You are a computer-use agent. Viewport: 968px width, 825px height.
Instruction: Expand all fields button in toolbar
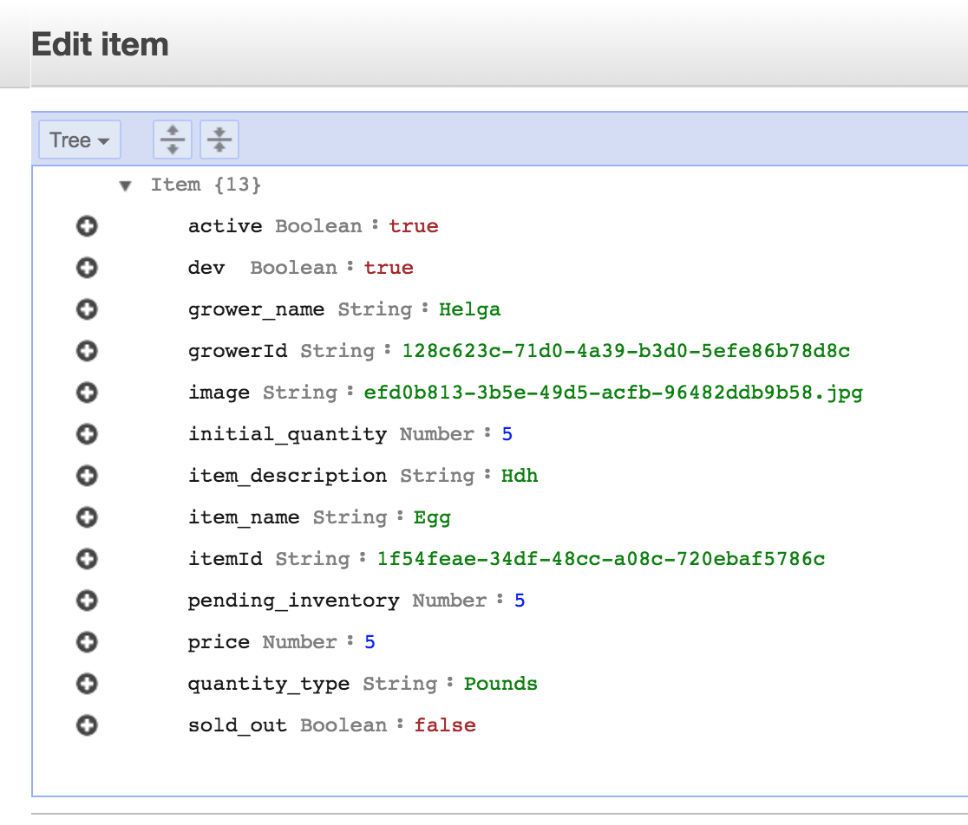(173, 140)
